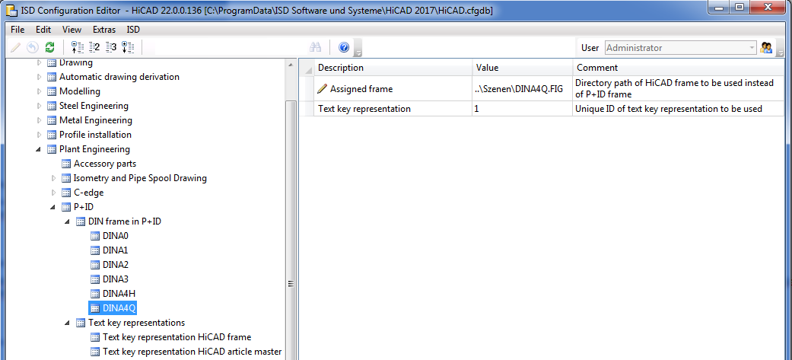Open the ISD menu

pos(133,30)
